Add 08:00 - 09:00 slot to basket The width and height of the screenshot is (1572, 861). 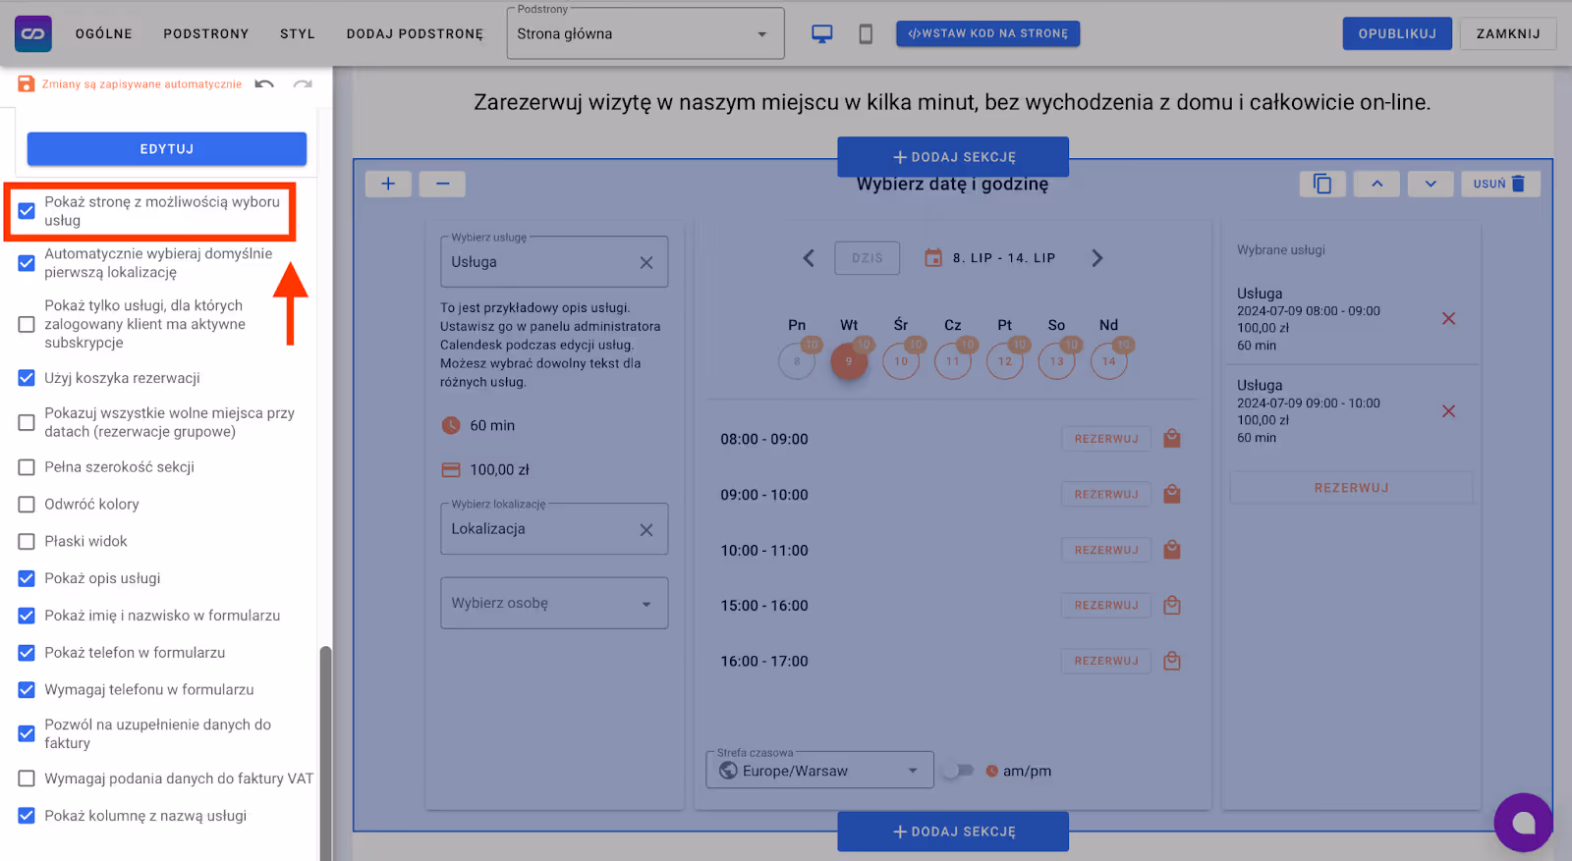pos(1172,439)
